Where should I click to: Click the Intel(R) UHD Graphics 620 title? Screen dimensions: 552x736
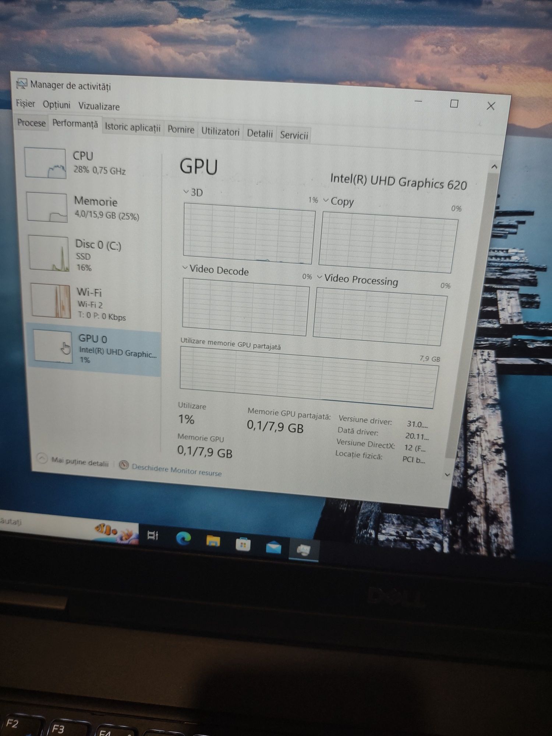tap(399, 181)
